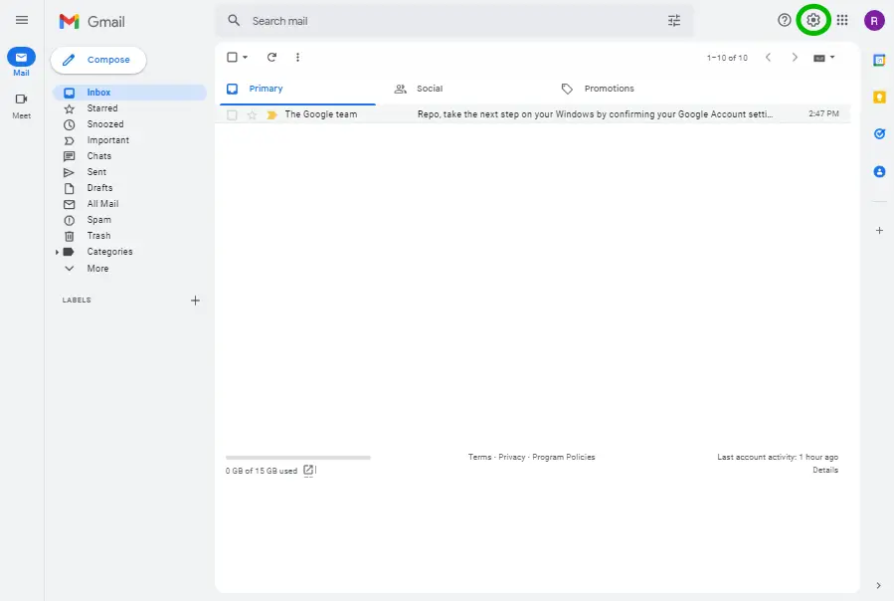Viewport: 894px width, 601px height.
Task: Click the Compose button
Action: [x=98, y=60]
